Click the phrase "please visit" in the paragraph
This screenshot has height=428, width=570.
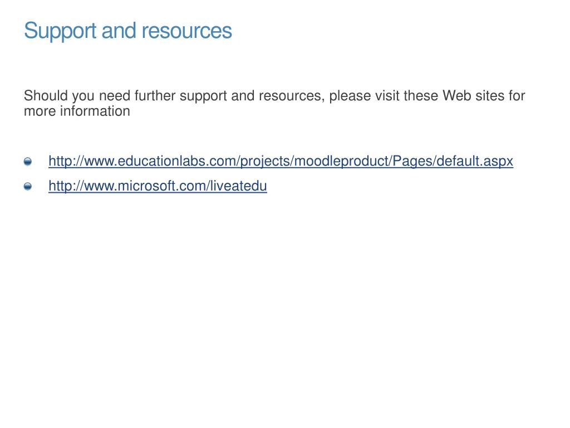(364, 96)
